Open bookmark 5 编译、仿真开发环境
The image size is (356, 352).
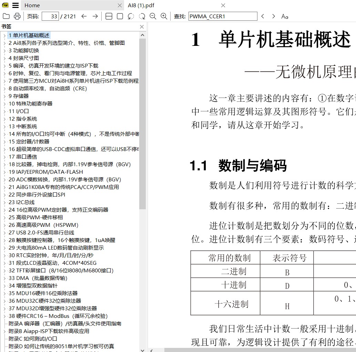[x=53, y=66]
